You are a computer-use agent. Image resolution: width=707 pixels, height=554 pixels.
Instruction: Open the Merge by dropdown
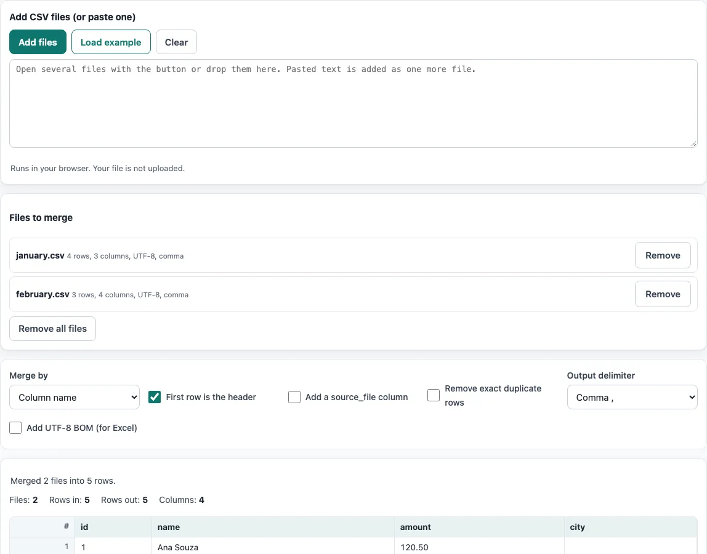point(75,397)
